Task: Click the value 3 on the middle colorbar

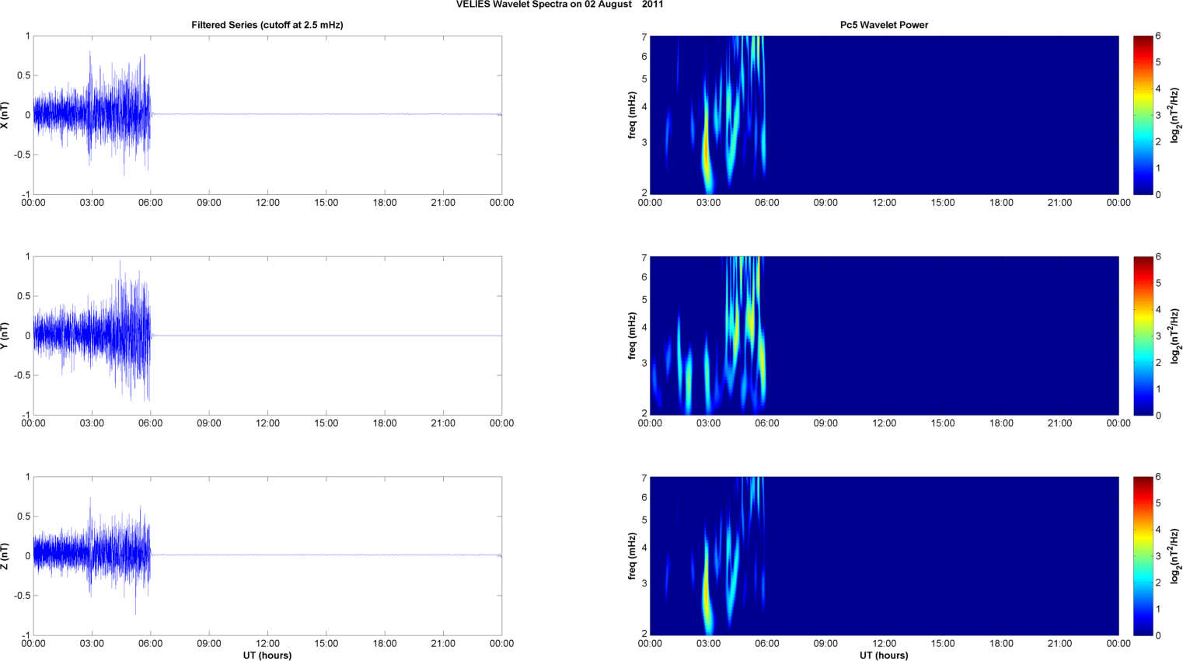Action: pyautogui.click(x=1158, y=336)
